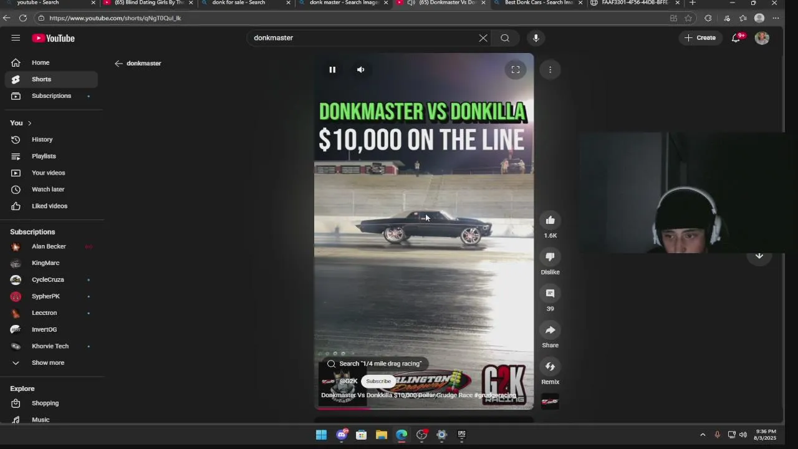Open Music in Explore
Image resolution: width=798 pixels, height=449 pixels.
pos(51,420)
